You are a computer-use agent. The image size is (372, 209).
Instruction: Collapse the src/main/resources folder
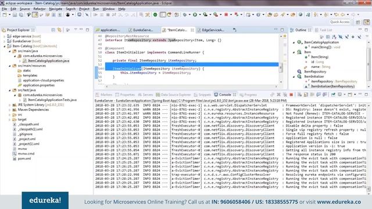[x=10, y=66]
